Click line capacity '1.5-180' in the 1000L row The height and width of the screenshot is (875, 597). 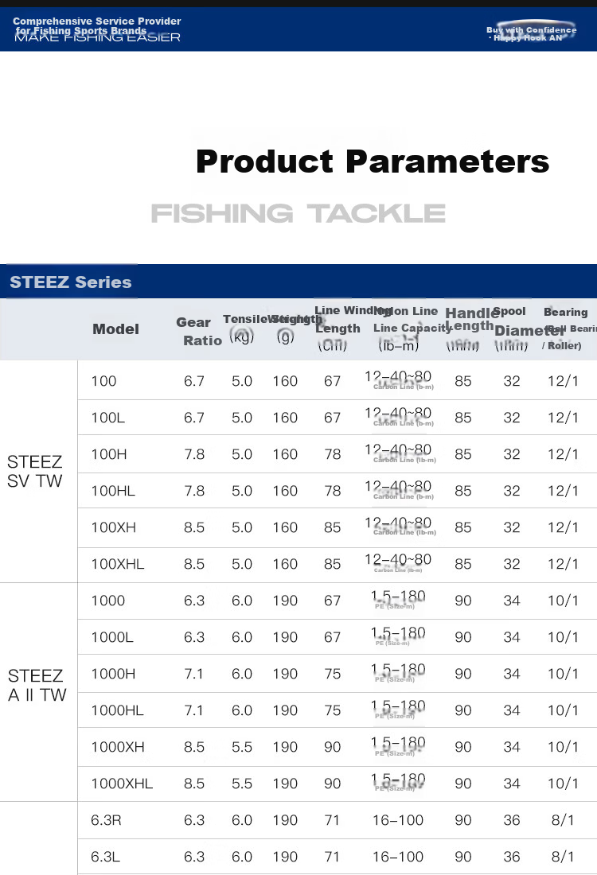[398, 633]
